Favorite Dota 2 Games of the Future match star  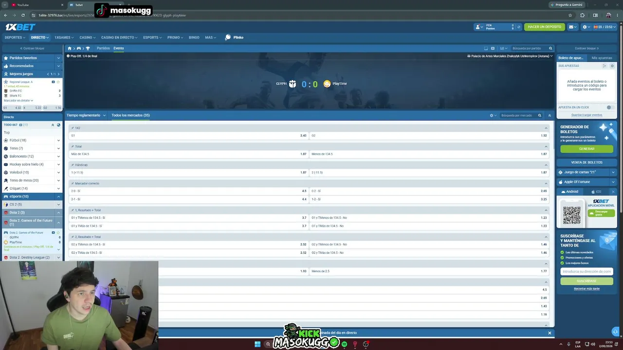click(58, 232)
